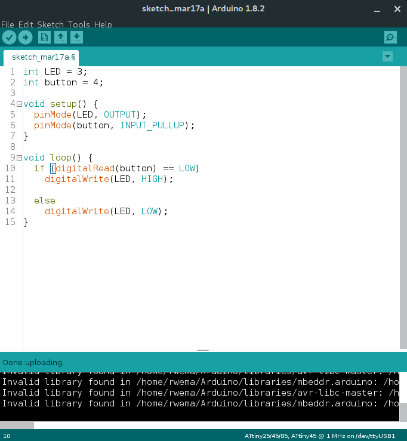Click the 'int button = 4;' line
407x441 pixels.
coord(63,82)
